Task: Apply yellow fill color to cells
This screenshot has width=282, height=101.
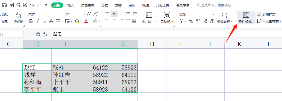Action: (77, 21)
